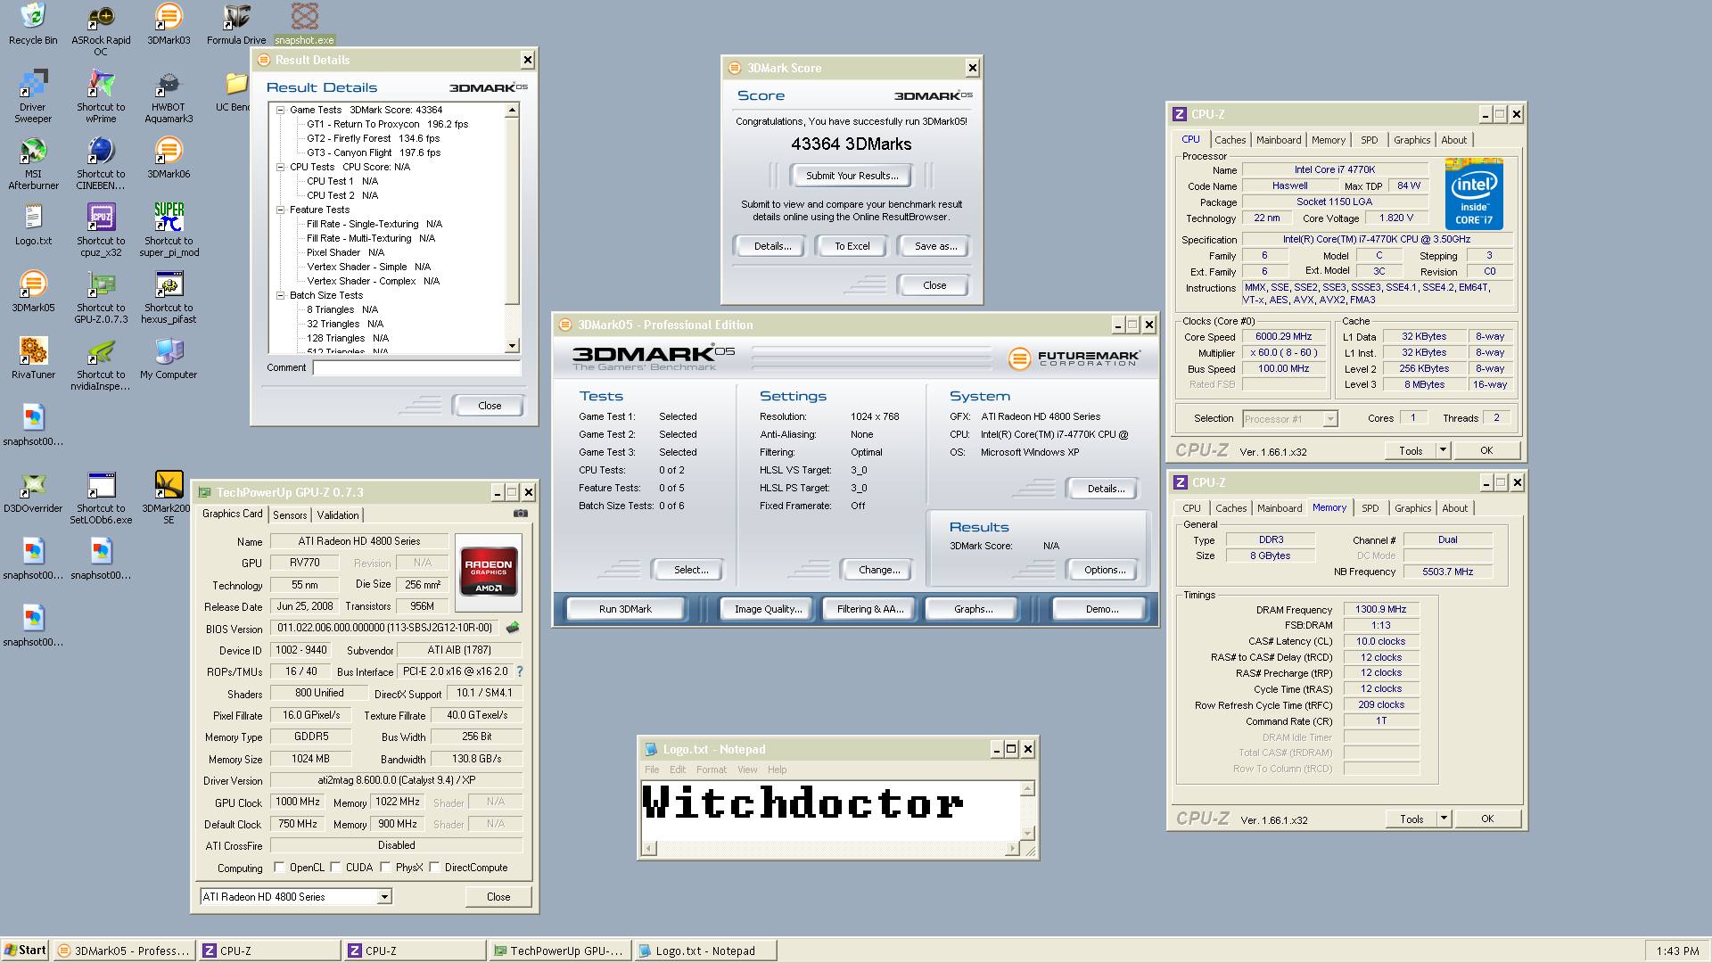1712x963 pixels.
Task: Click the Image Quality... button
Action: (768, 609)
